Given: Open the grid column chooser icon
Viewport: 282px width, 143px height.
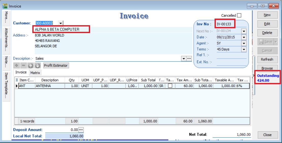Looking at the screenshot, I should click(x=17, y=80).
